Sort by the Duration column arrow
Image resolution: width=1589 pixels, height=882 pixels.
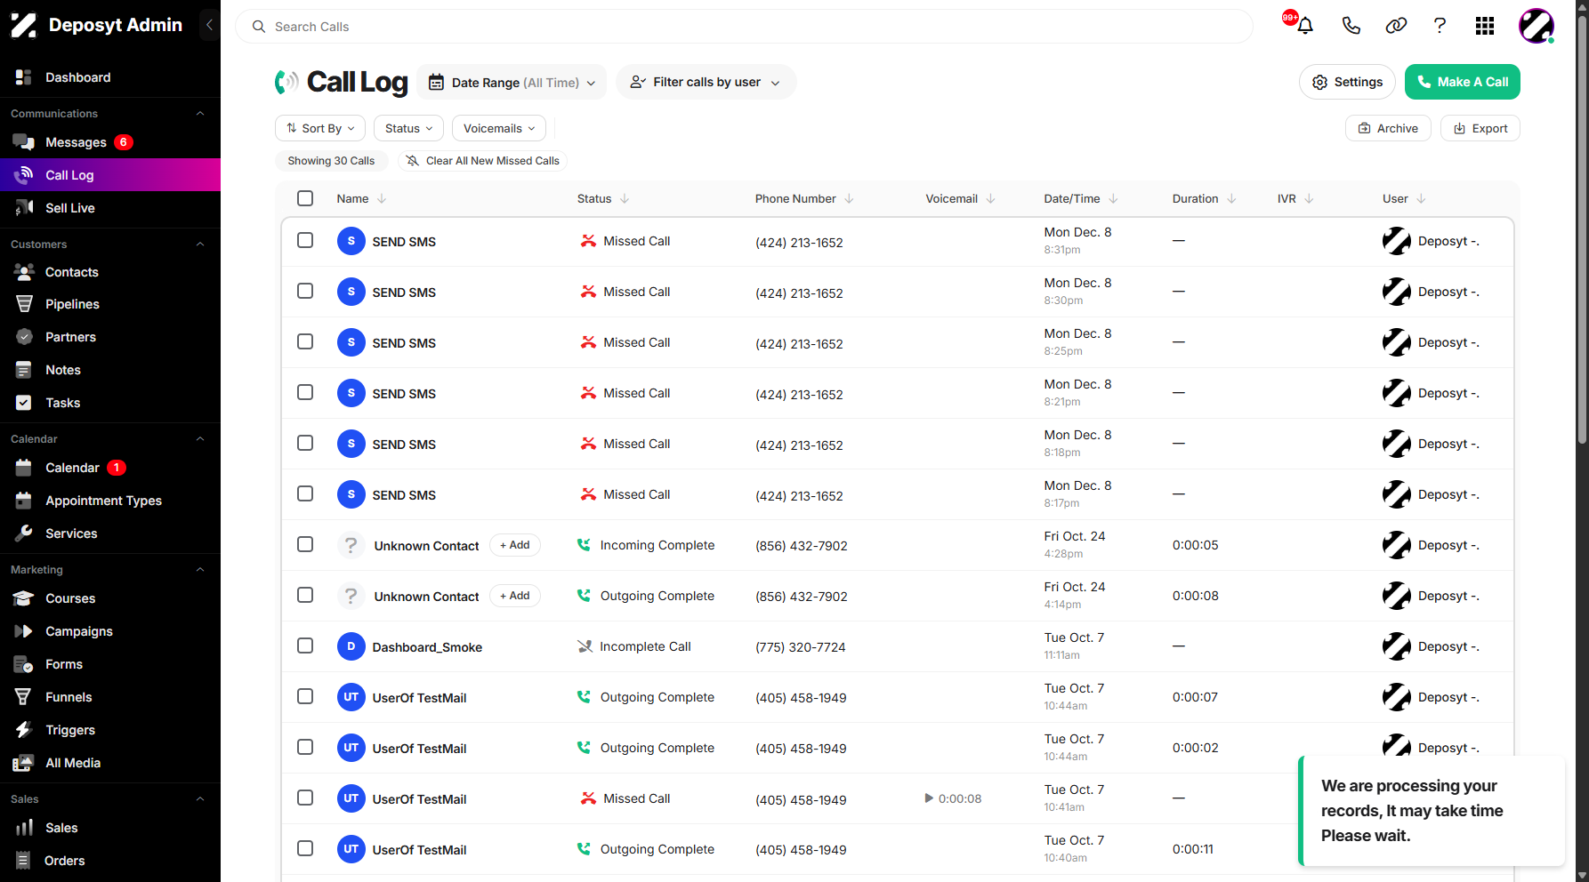[1231, 198]
